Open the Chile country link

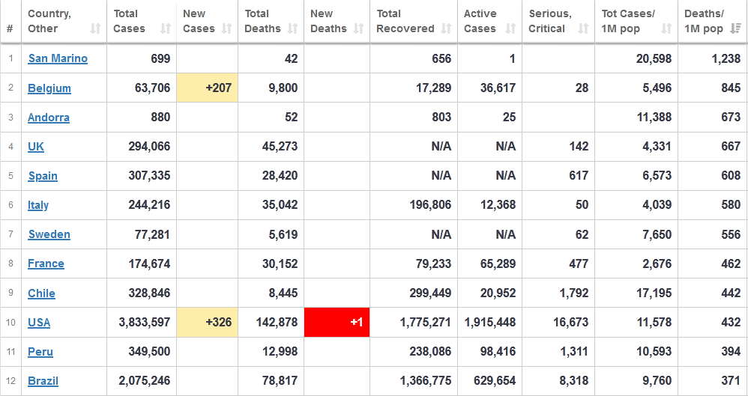[41, 293]
